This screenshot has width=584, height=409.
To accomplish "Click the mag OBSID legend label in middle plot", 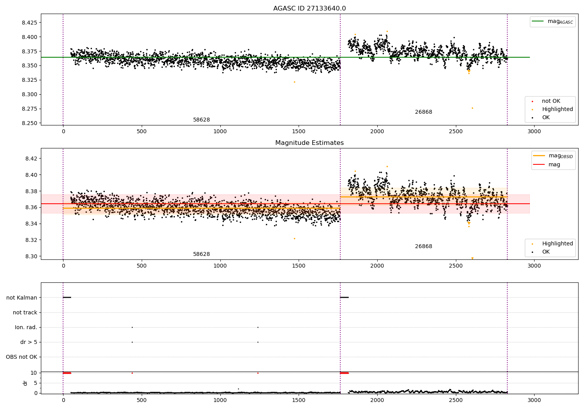I will (x=561, y=156).
